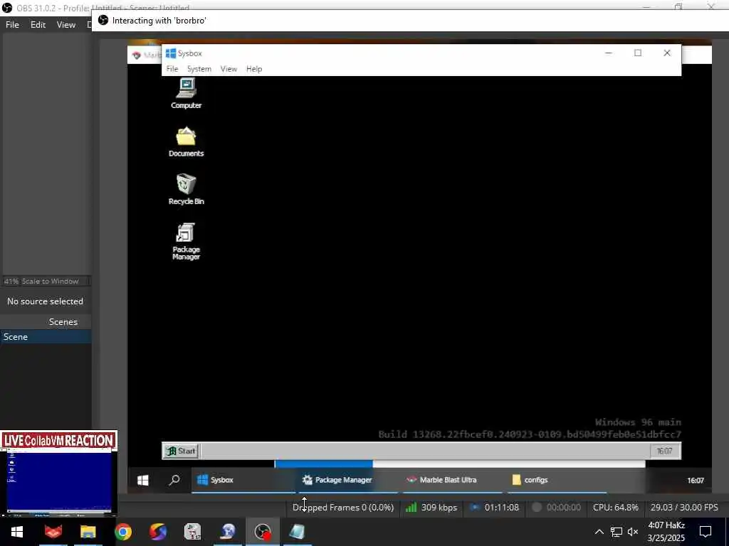Open the Documents folder icon
Image resolution: width=729 pixels, height=546 pixels.
pyautogui.click(x=186, y=141)
